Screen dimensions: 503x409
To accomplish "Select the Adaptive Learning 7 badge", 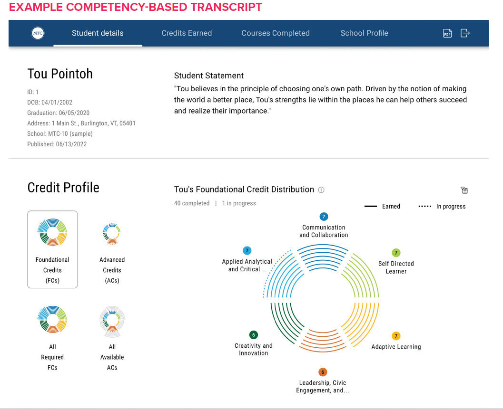I will coord(396,336).
